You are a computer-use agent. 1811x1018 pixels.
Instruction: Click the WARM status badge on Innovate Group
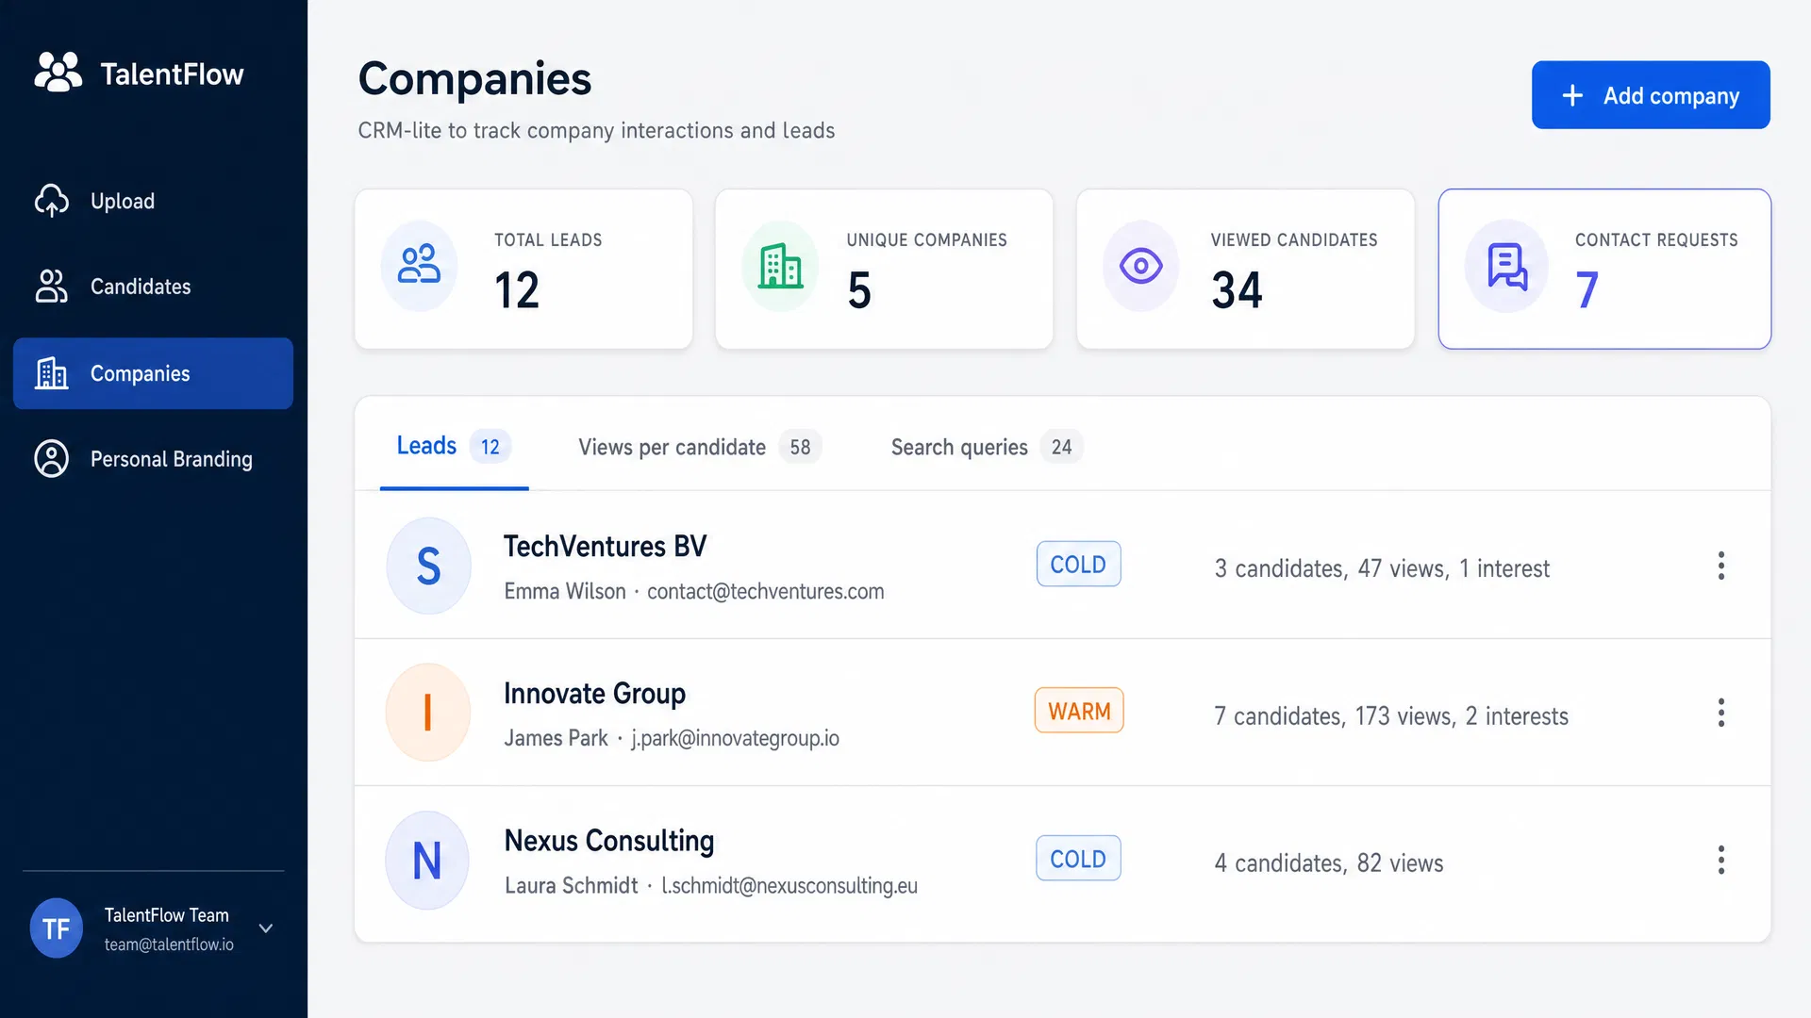tap(1079, 711)
